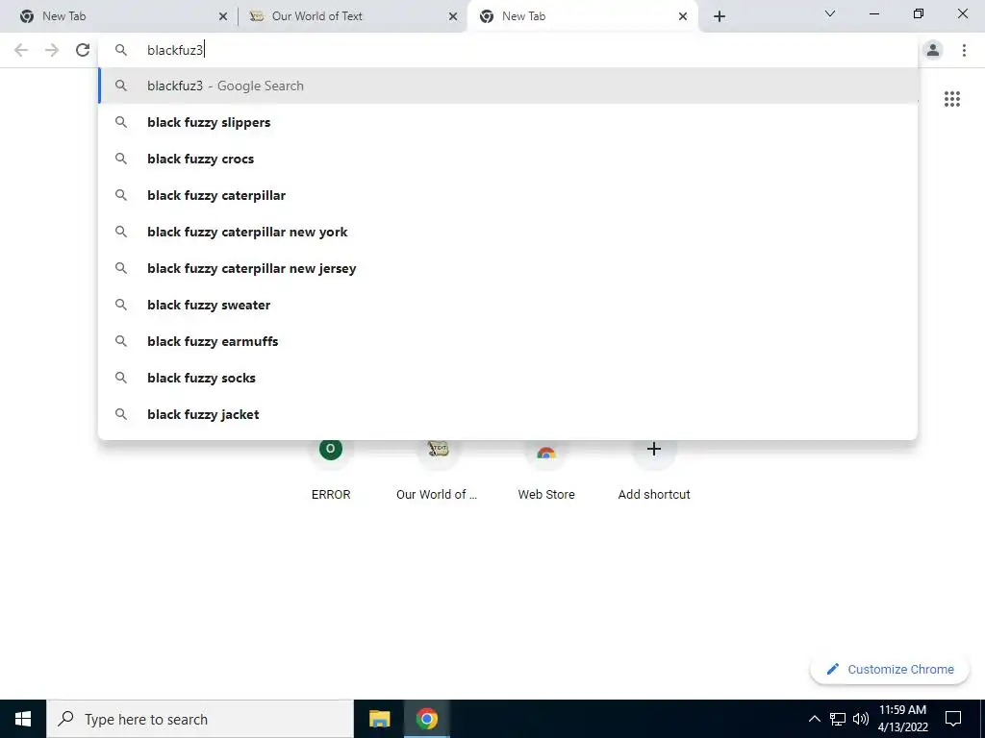Image resolution: width=985 pixels, height=738 pixels.
Task: Close the active third tab
Action: pos(683,16)
